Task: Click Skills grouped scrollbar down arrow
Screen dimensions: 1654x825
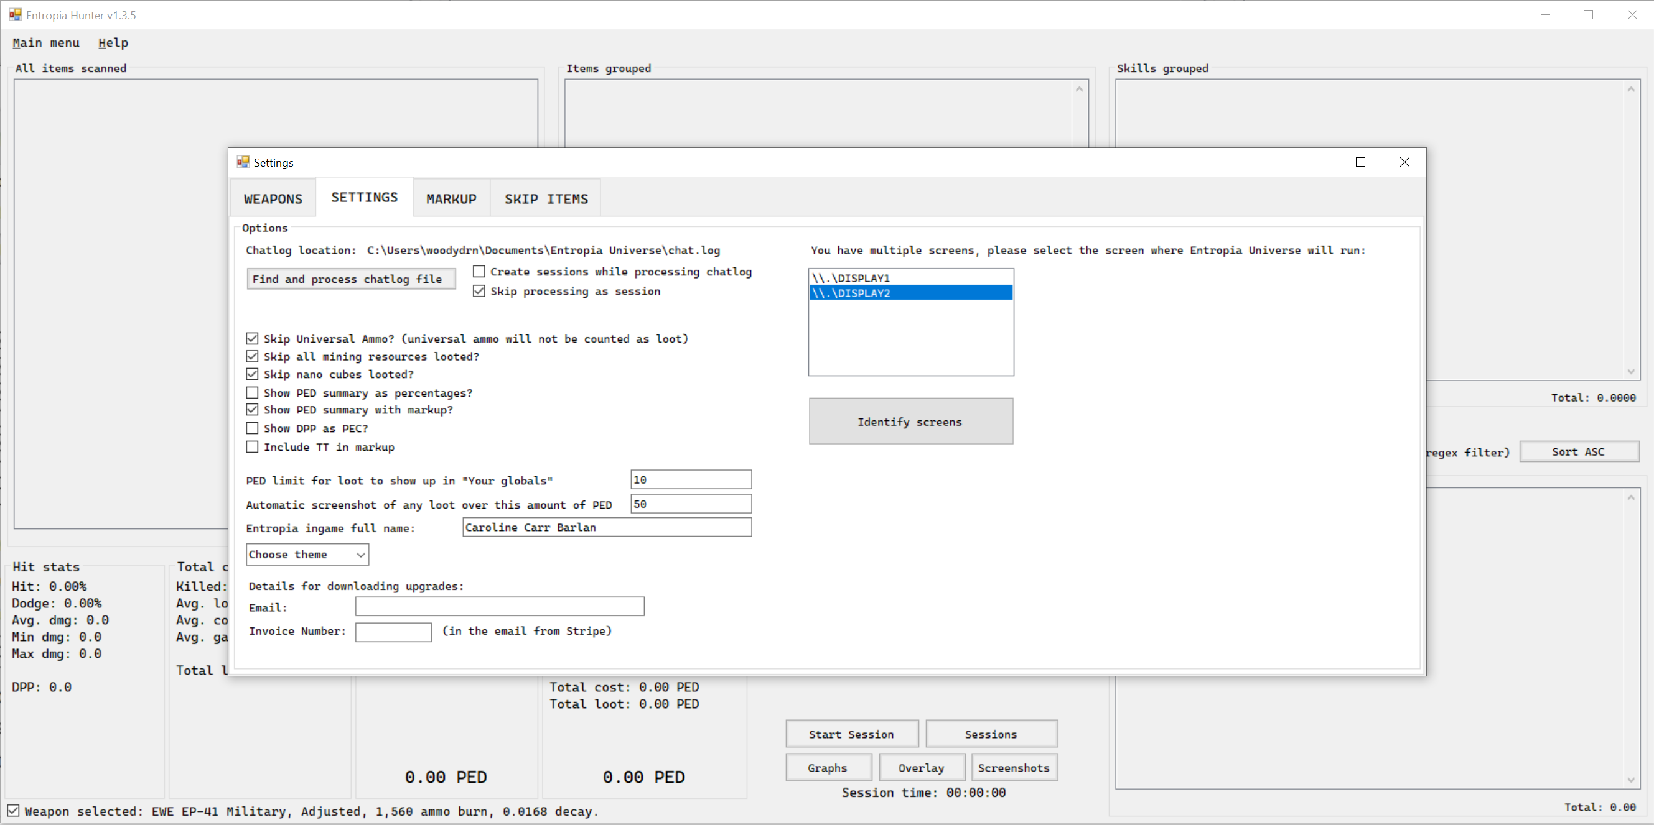Action: pos(1631,371)
